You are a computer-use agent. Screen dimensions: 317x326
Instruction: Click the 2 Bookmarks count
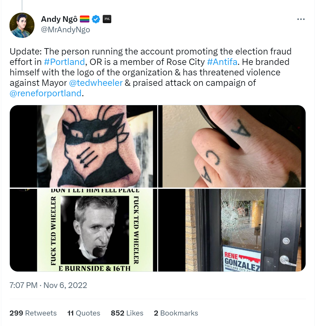pos(176,313)
